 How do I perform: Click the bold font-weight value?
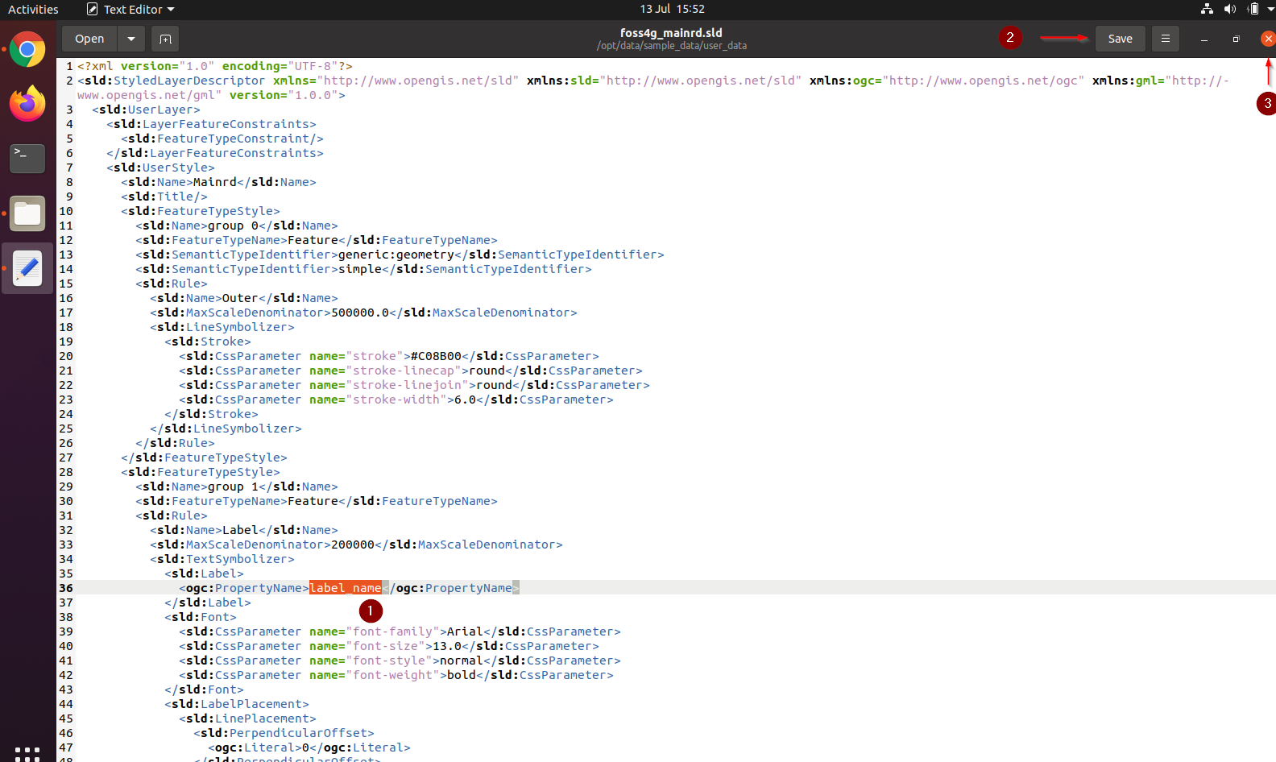click(x=462, y=675)
